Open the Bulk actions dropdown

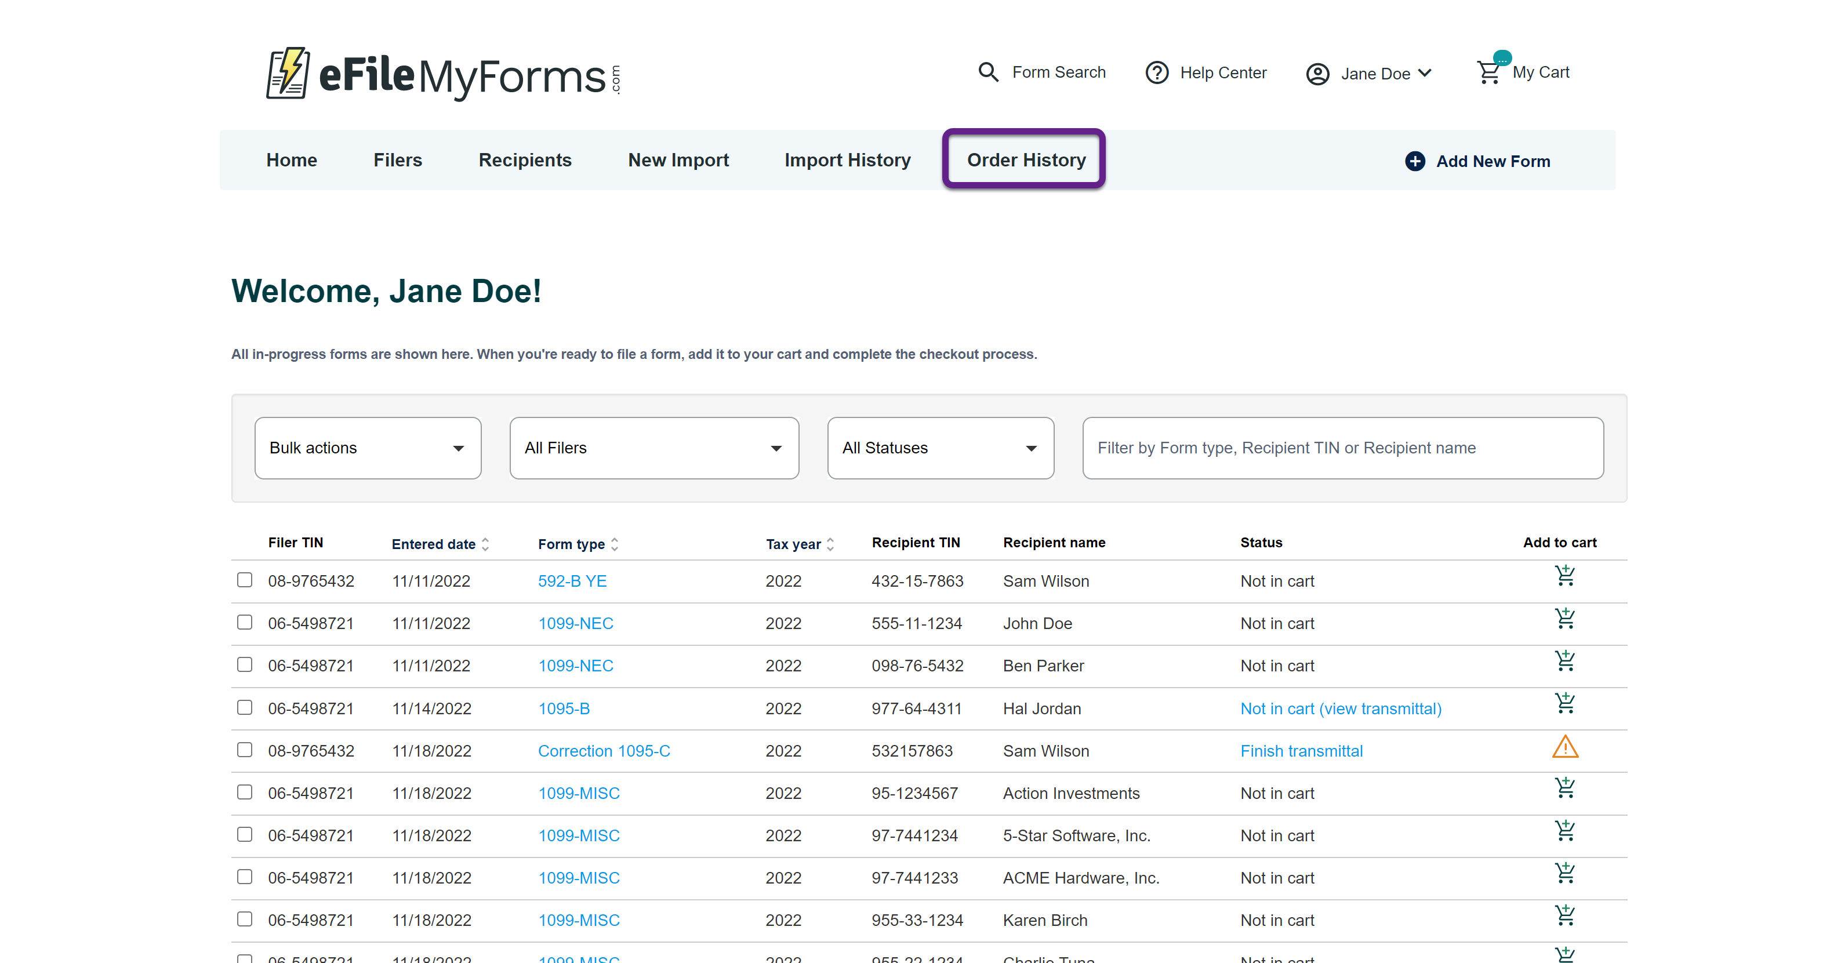[367, 448]
